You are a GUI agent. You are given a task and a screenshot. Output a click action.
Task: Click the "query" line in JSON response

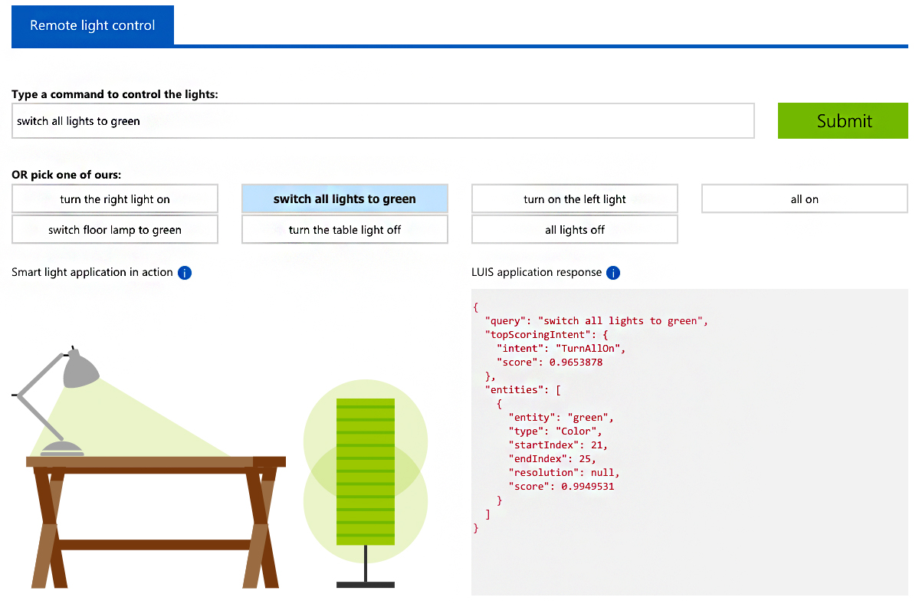click(x=596, y=321)
